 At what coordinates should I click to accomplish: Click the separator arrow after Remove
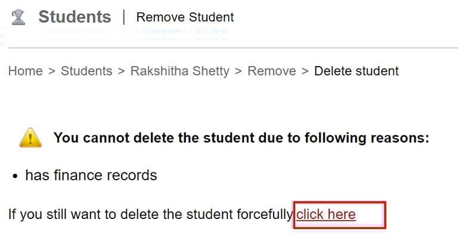tap(305, 71)
